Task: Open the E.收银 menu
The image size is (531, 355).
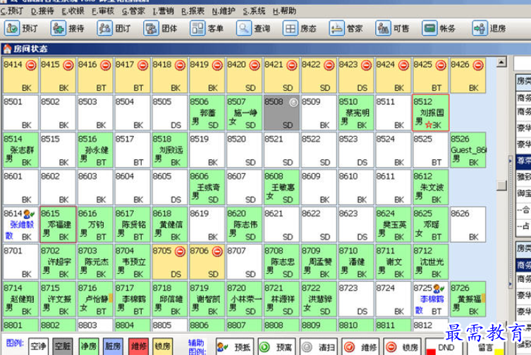Action: tap(73, 11)
